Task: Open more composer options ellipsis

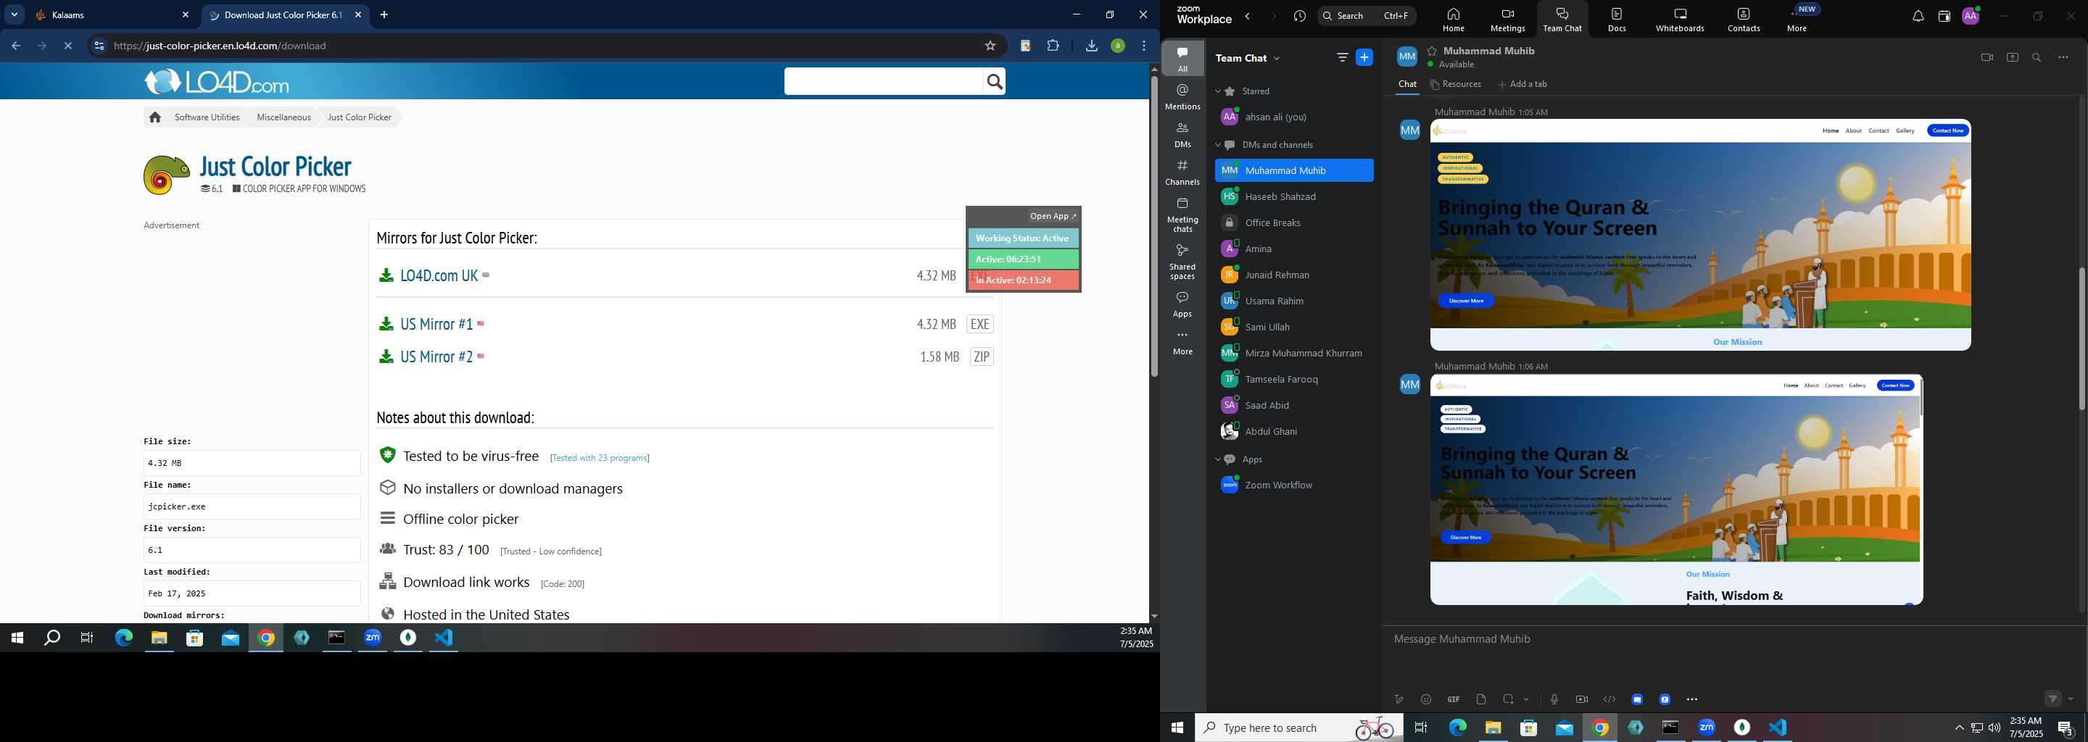Action: coord(1692,699)
